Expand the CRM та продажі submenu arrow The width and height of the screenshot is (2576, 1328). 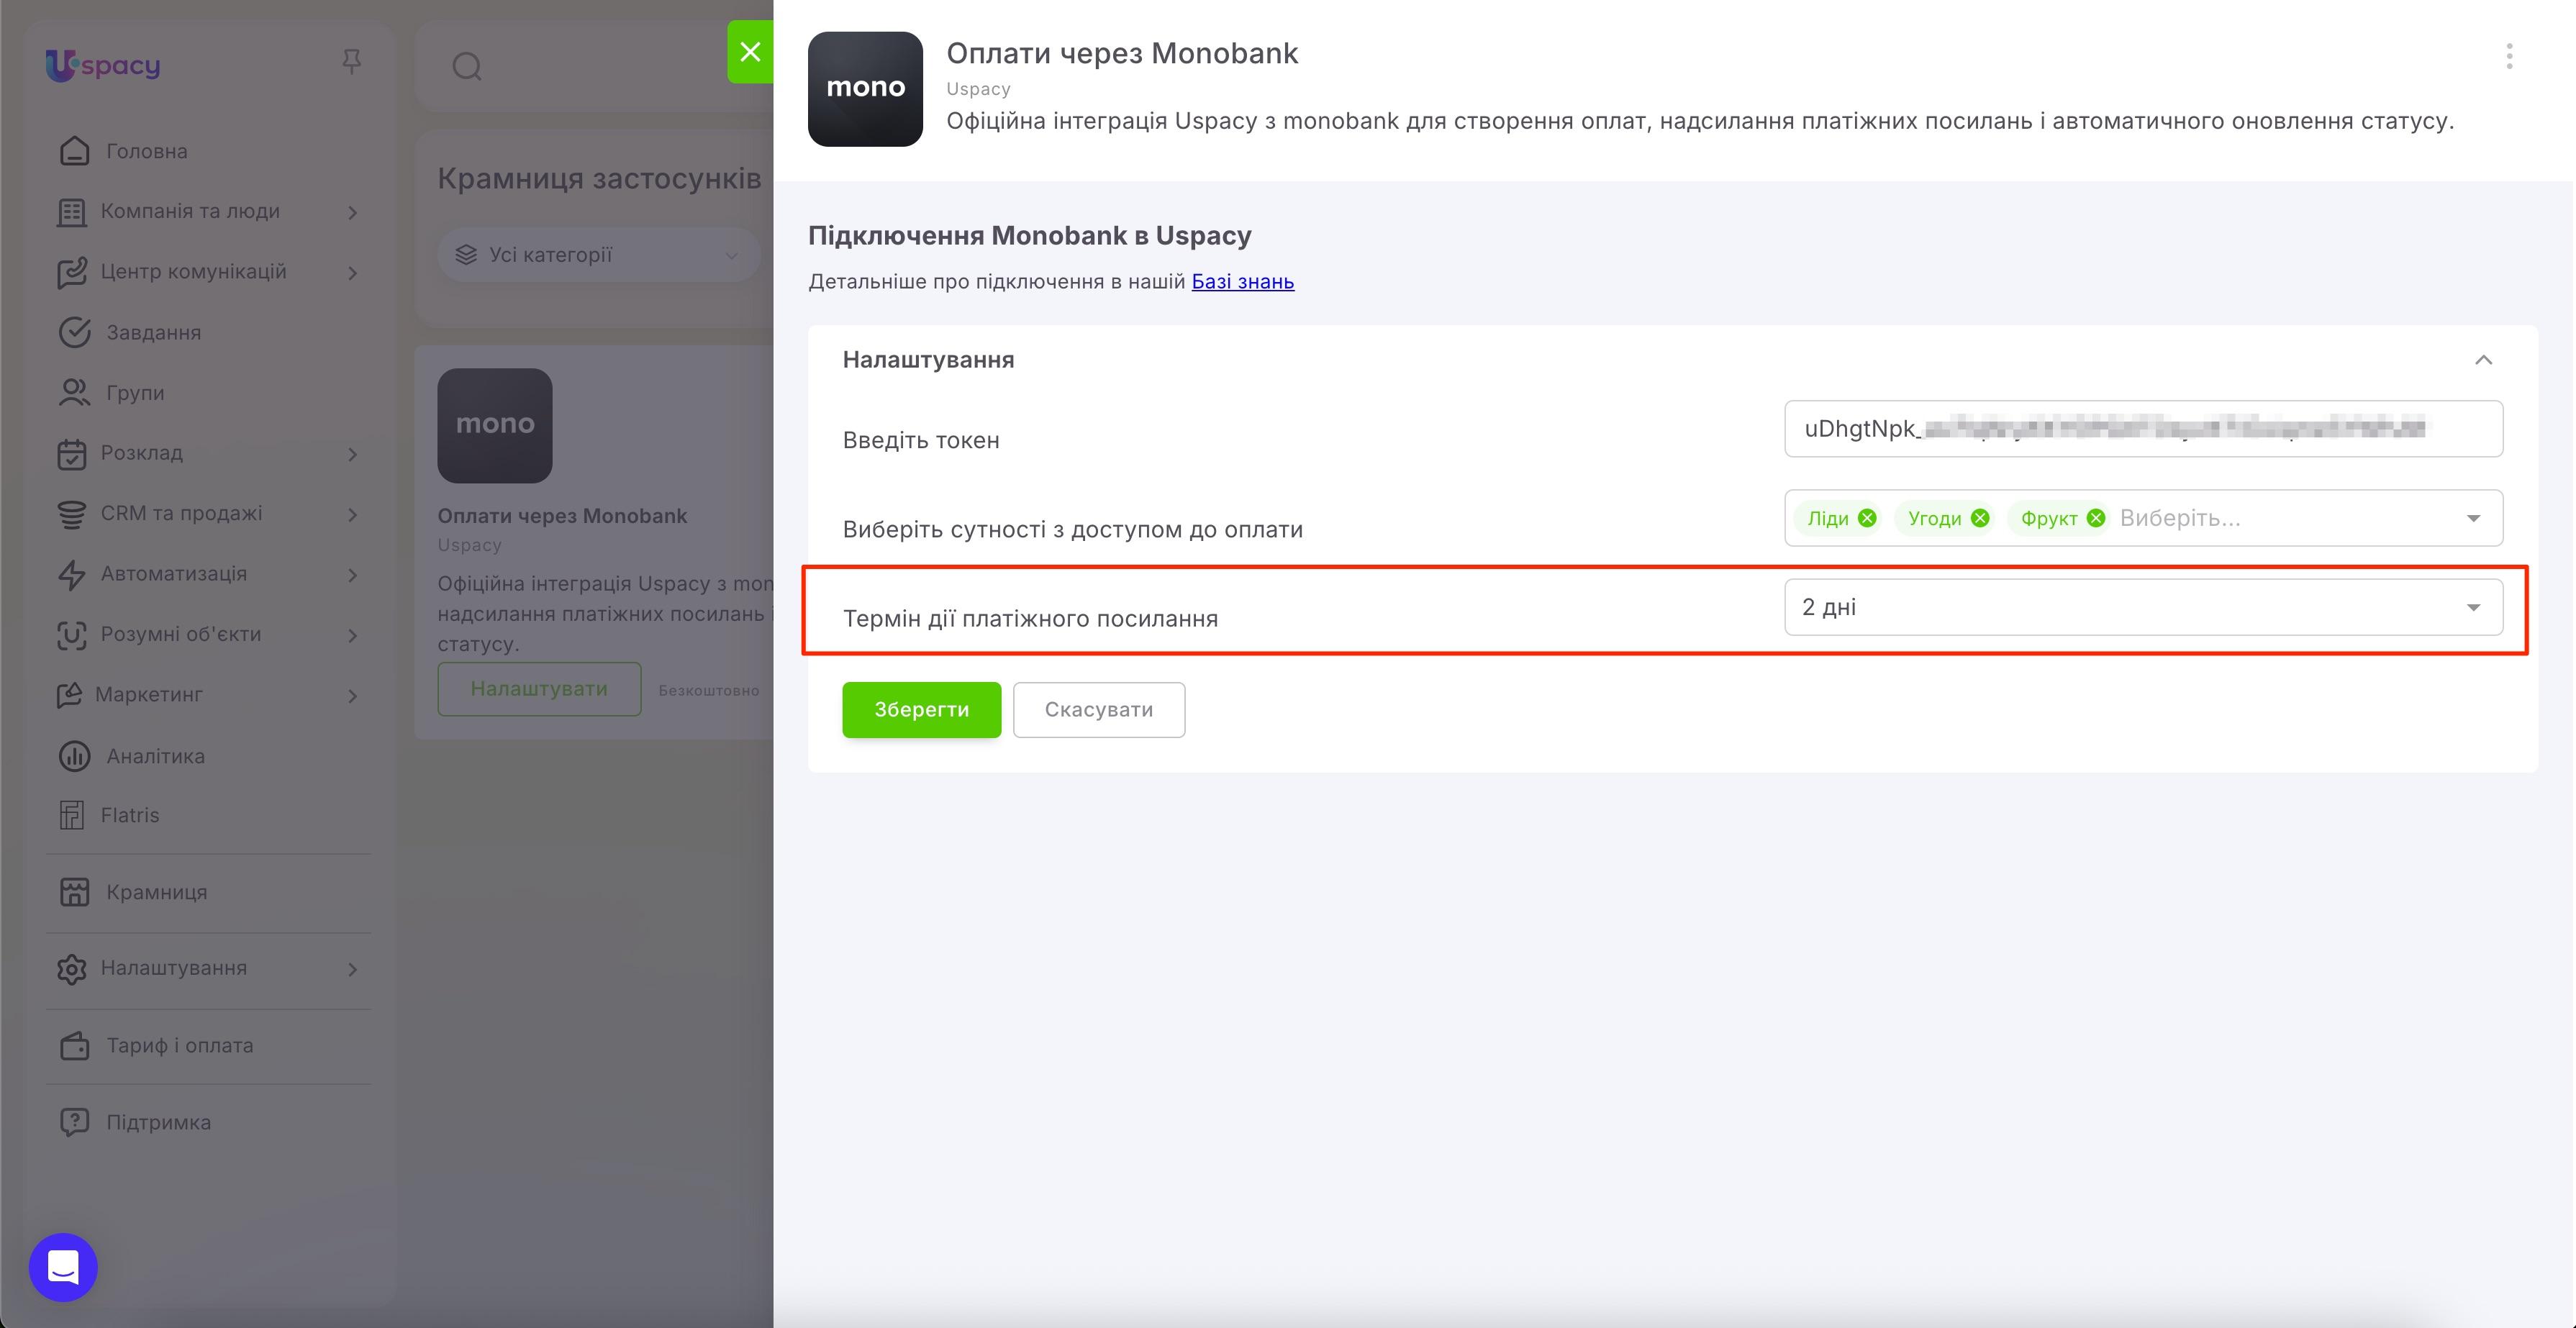(352, 515)
